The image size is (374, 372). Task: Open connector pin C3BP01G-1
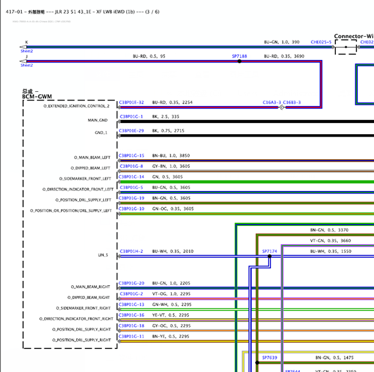point(131,116)
